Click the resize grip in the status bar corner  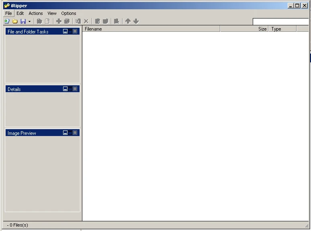307,225
